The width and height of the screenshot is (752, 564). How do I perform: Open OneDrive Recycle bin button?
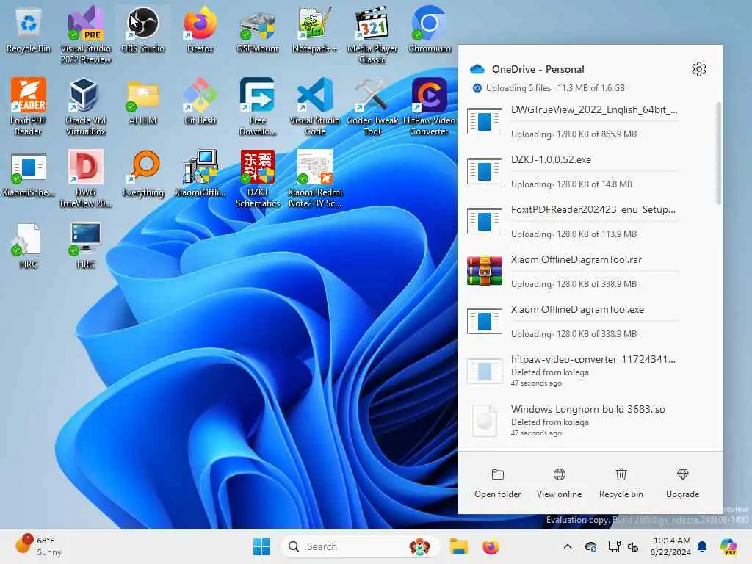tap(621, 483)
